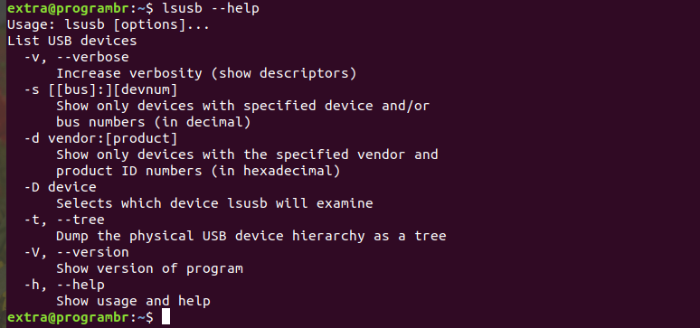Click the '-d vendor:[product]' option line

point(101,138)
